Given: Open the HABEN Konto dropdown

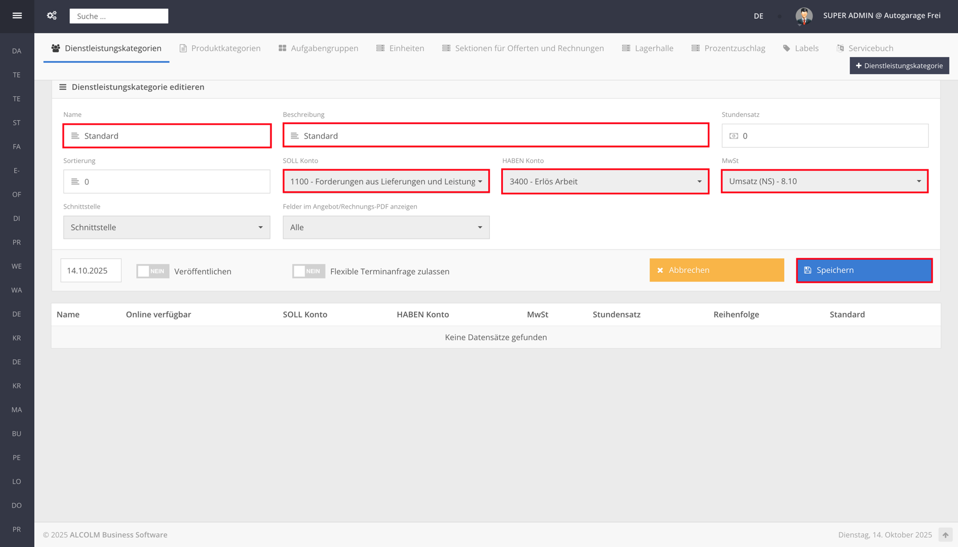Looking at the screenshot, I should (605, 181).
